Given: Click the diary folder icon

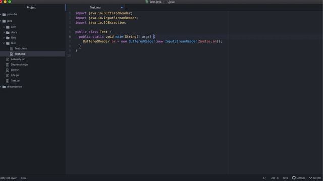Looking at the screenshot, I should pyautogui.click(x=8, y=32).
